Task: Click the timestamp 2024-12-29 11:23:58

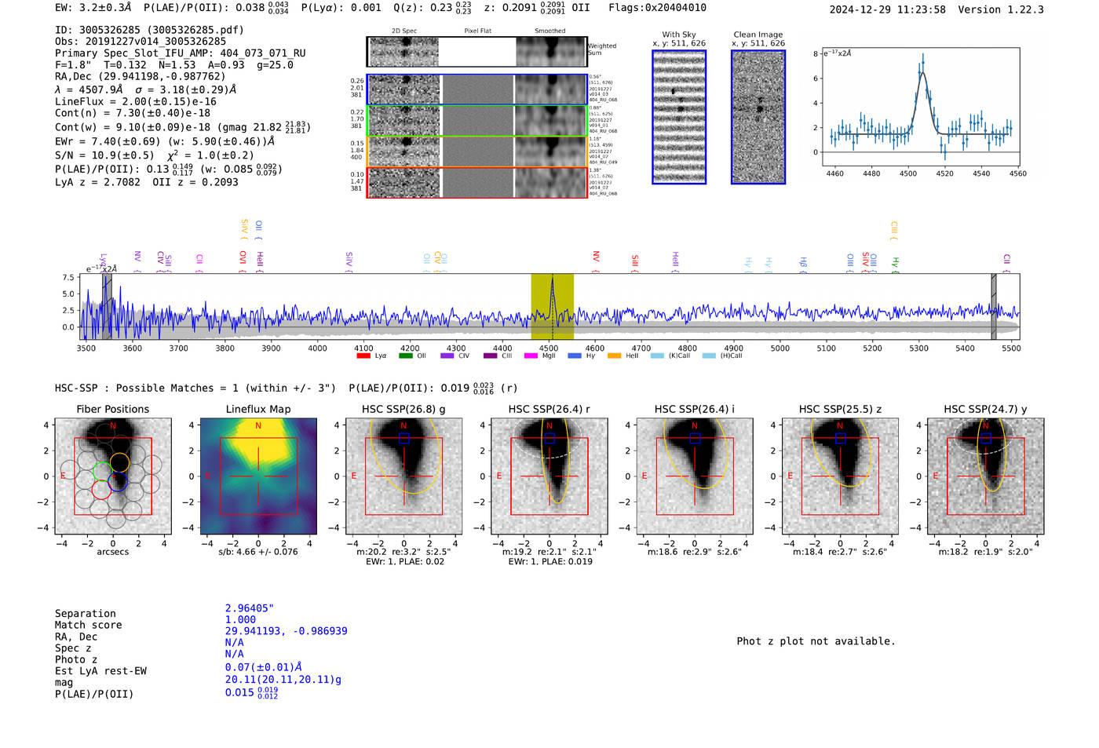Action: point(888,9)
